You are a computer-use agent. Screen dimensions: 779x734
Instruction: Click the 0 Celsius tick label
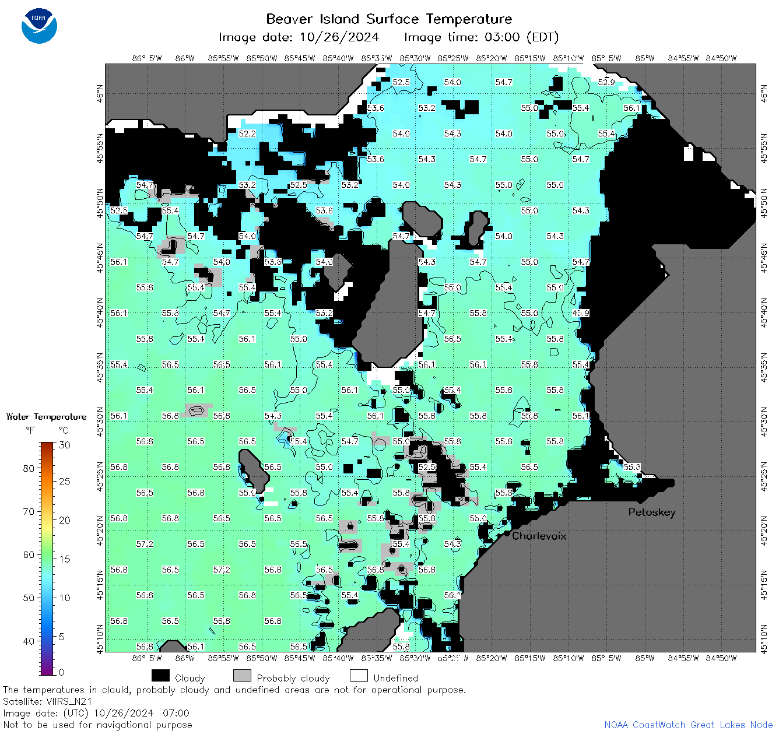pyautogui.click(x=62, y=672)
